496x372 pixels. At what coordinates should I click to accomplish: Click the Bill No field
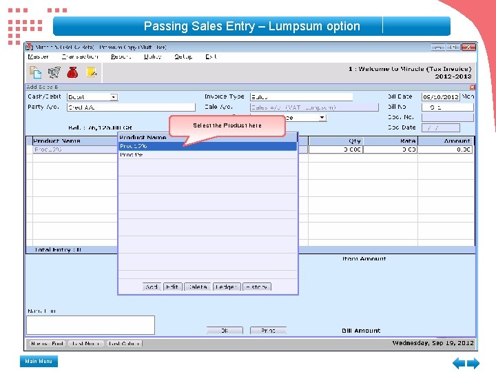pyautogui.click(x=448, y=107)
